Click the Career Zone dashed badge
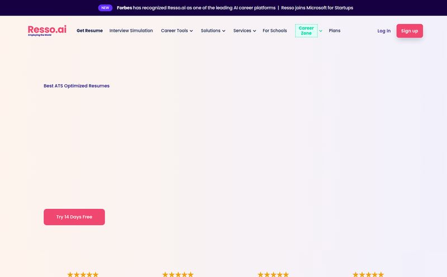Image resolution: width=447 pixels, height=277 pixels. click(306, 31)
